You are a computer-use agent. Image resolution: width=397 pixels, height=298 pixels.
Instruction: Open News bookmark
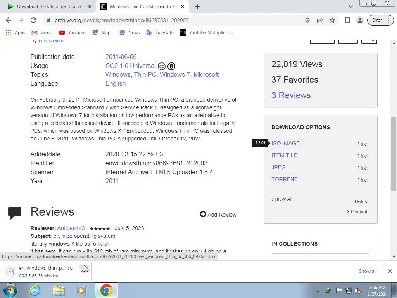[x=129, y=33]
